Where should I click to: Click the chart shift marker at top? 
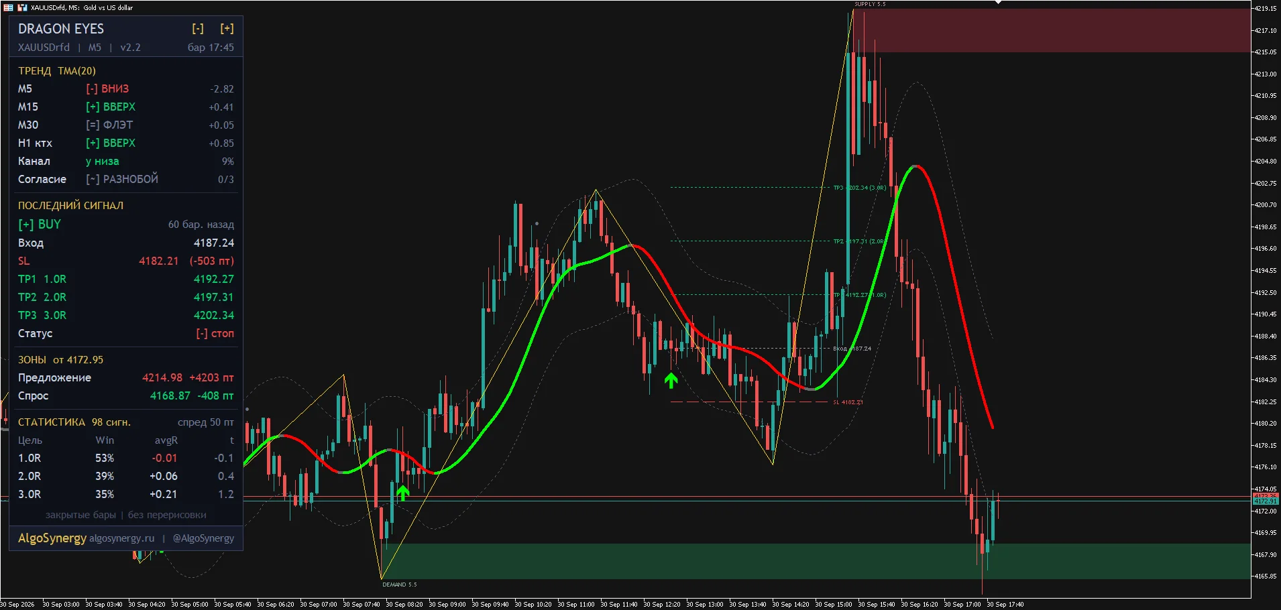998,3
